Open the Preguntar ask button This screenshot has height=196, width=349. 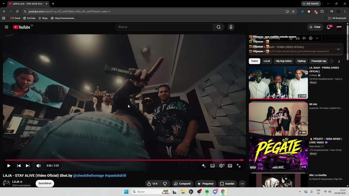205,184
